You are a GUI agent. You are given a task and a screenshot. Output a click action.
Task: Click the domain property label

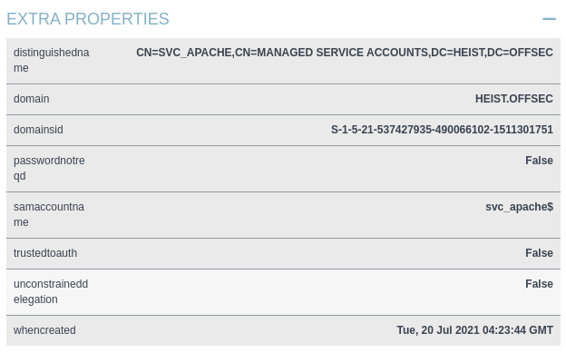32,99
